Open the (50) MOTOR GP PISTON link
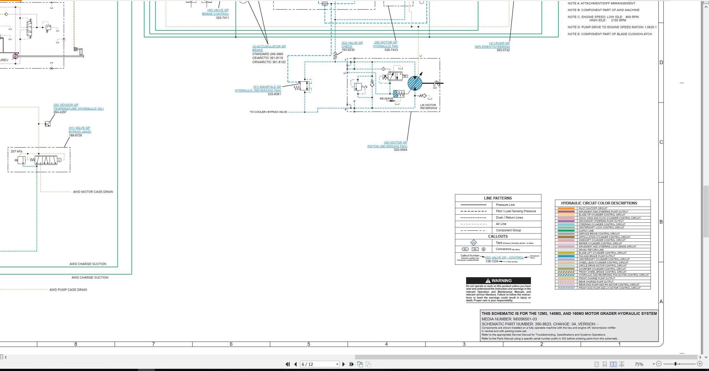 [387, 144]
